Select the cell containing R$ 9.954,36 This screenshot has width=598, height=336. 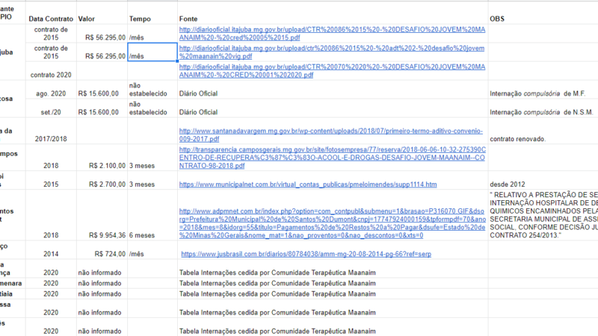tap(102, 234)
